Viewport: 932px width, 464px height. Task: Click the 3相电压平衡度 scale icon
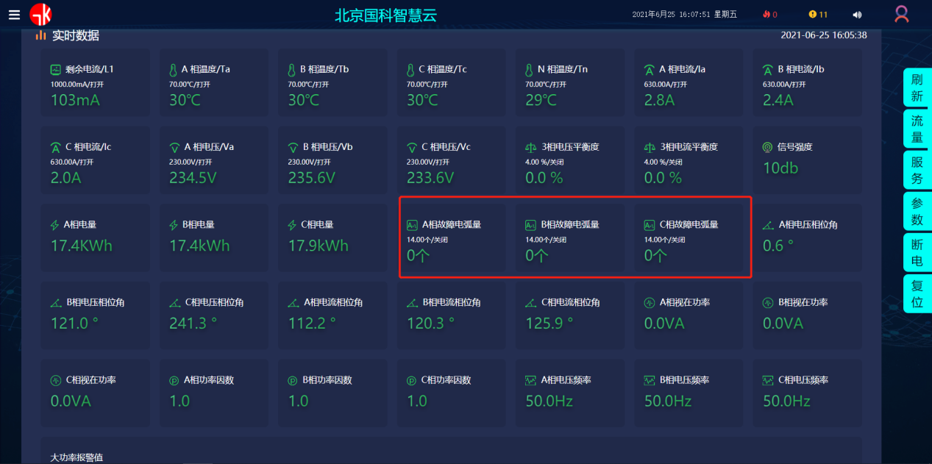530,147
